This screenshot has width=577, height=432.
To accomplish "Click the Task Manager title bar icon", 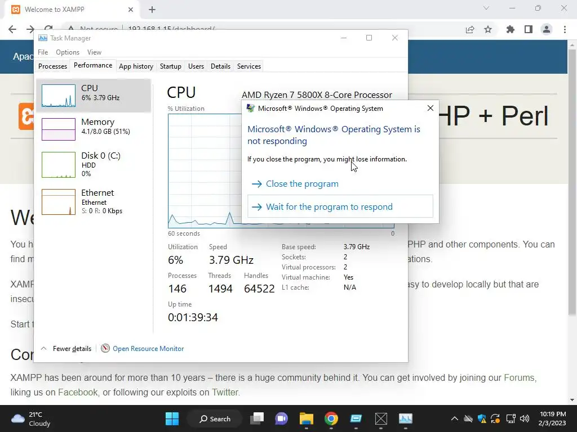I will (43, 38).
